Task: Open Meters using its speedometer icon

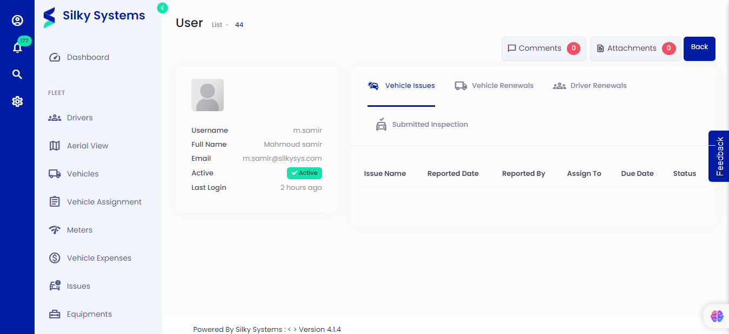Action: pos(54,229)
